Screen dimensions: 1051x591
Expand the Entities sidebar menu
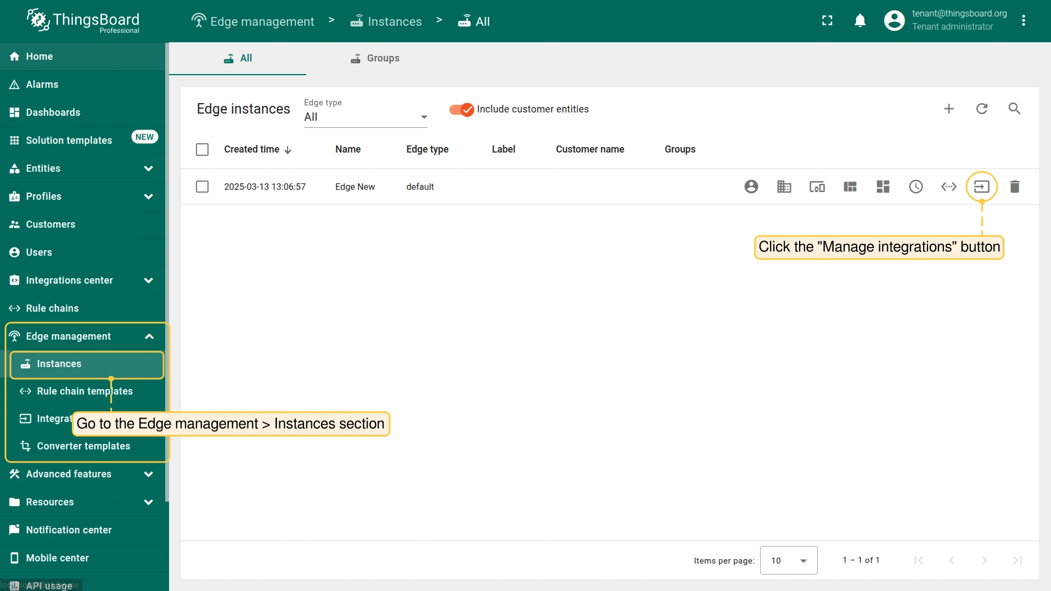tap(82, 168)
